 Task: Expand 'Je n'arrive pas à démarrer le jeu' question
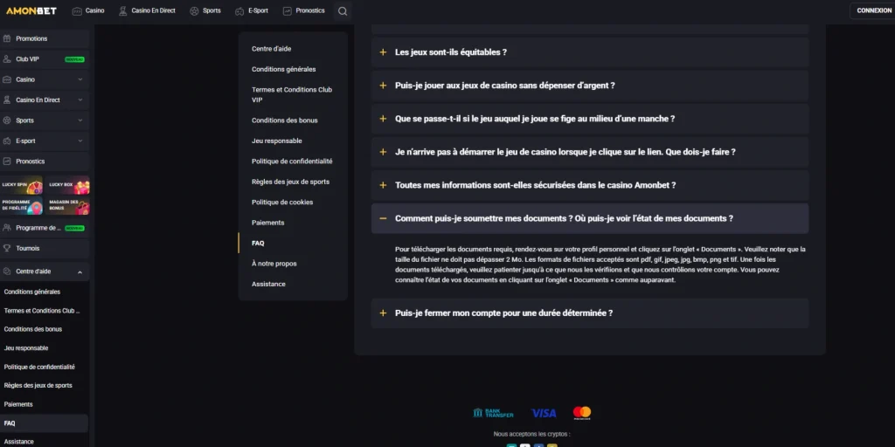point(590,152)
